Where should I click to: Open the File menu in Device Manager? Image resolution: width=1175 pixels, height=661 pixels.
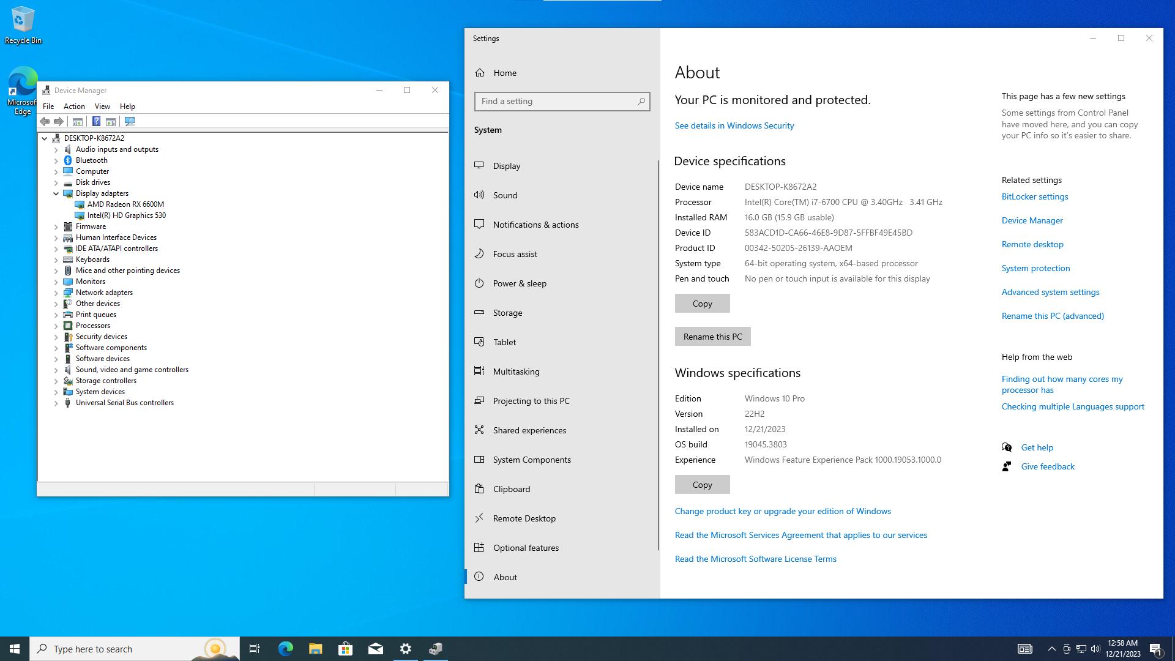48,106
